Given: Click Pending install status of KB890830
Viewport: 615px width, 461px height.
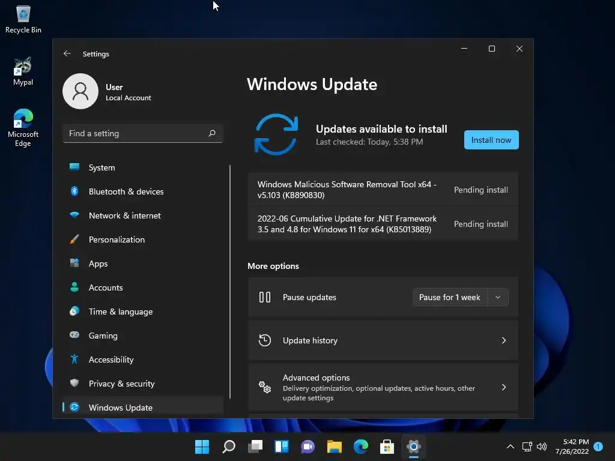Looking at the screenshot, I should pos(481,190).
